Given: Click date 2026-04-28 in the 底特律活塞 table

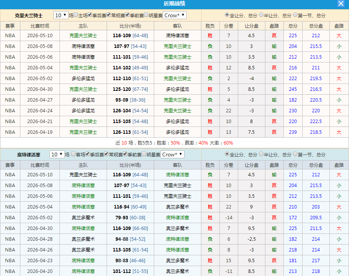Looking at the screenshot, I should (x=40, y=239).
